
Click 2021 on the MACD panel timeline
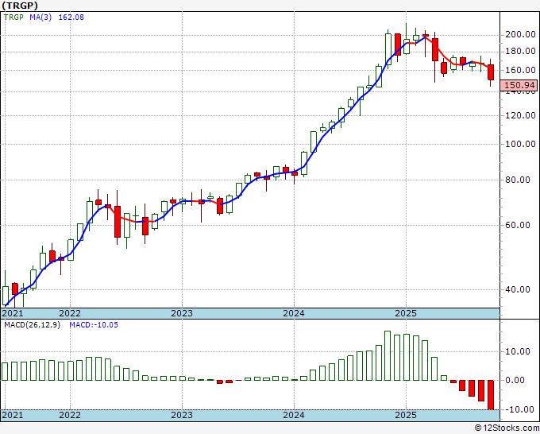tap(13, 416)
